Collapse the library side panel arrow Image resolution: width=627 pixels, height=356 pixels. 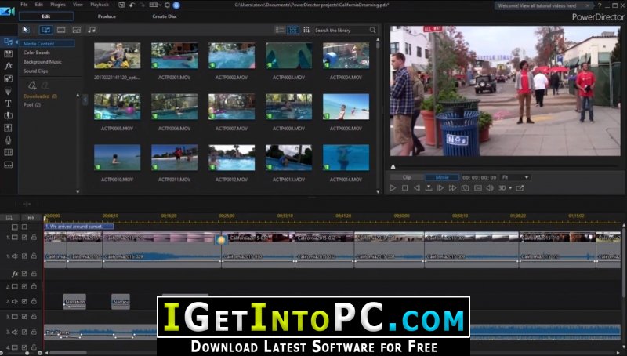[x=85, y=100]
